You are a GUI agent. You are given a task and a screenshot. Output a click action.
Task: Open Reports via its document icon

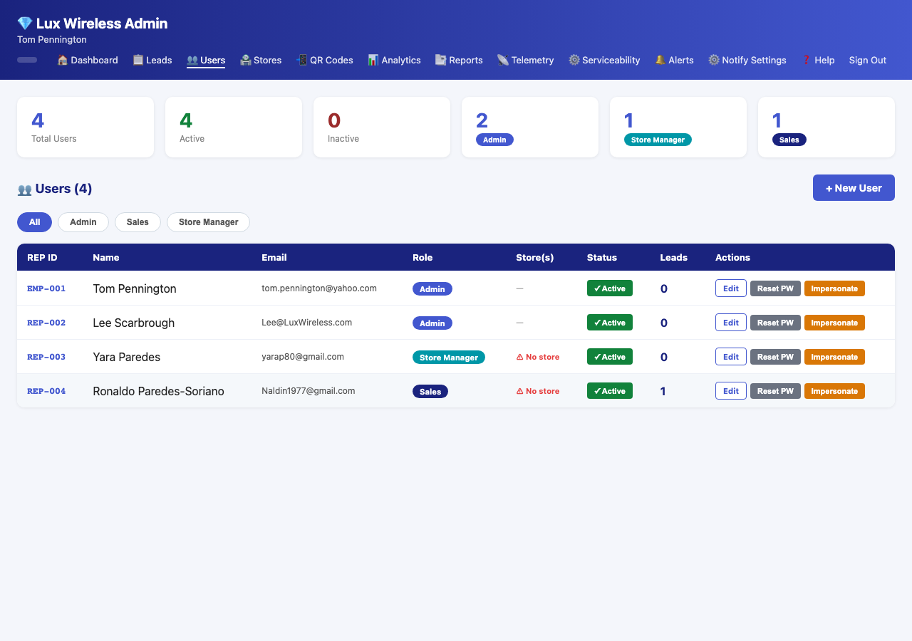pyautogui.click(x=441, y=61)
